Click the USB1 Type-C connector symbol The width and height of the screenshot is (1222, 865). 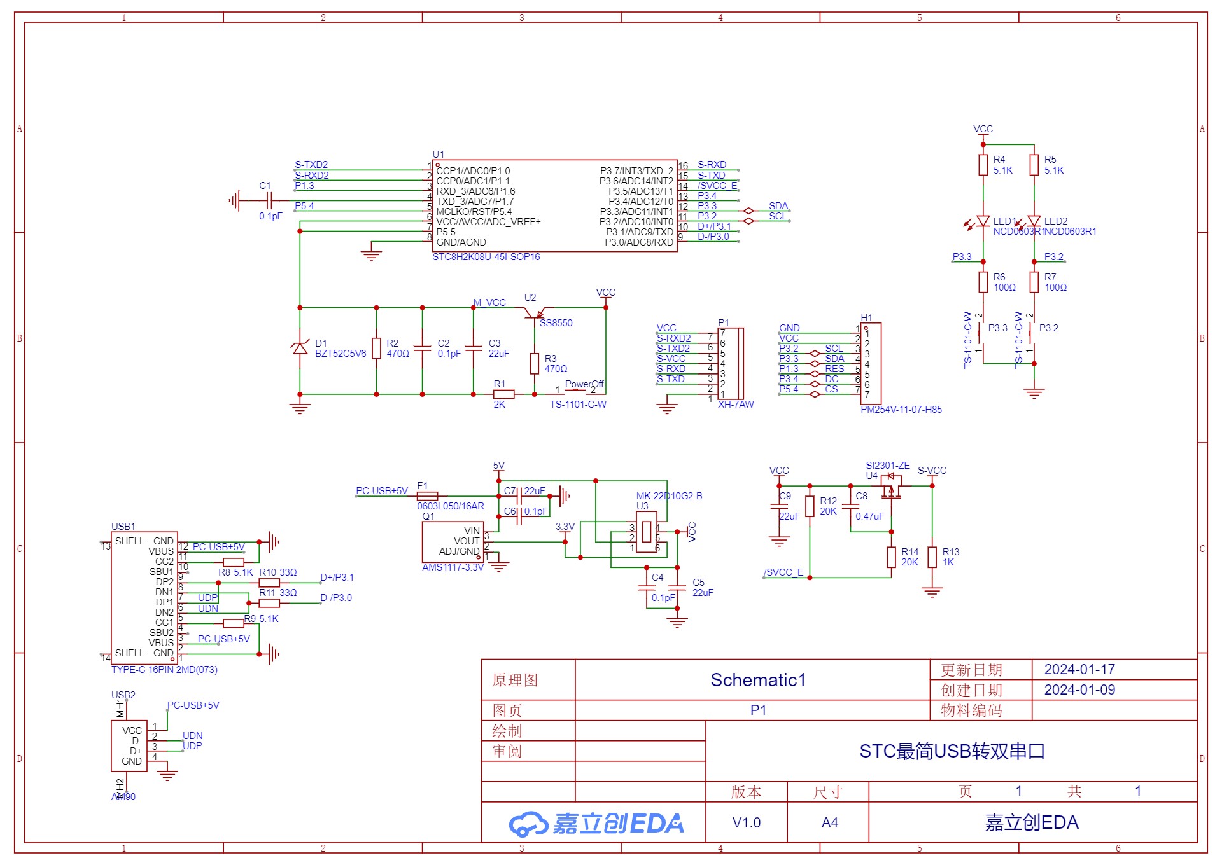tap(144, 598)
